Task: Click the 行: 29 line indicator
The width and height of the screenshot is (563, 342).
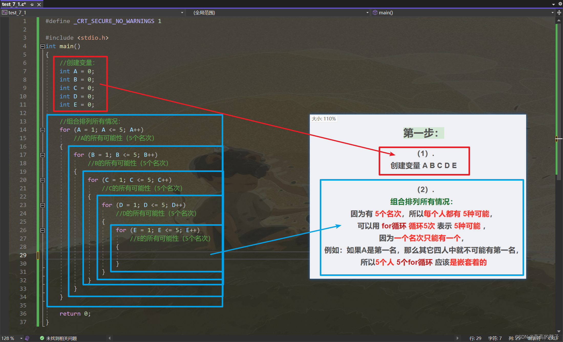Action: point(475,338)
